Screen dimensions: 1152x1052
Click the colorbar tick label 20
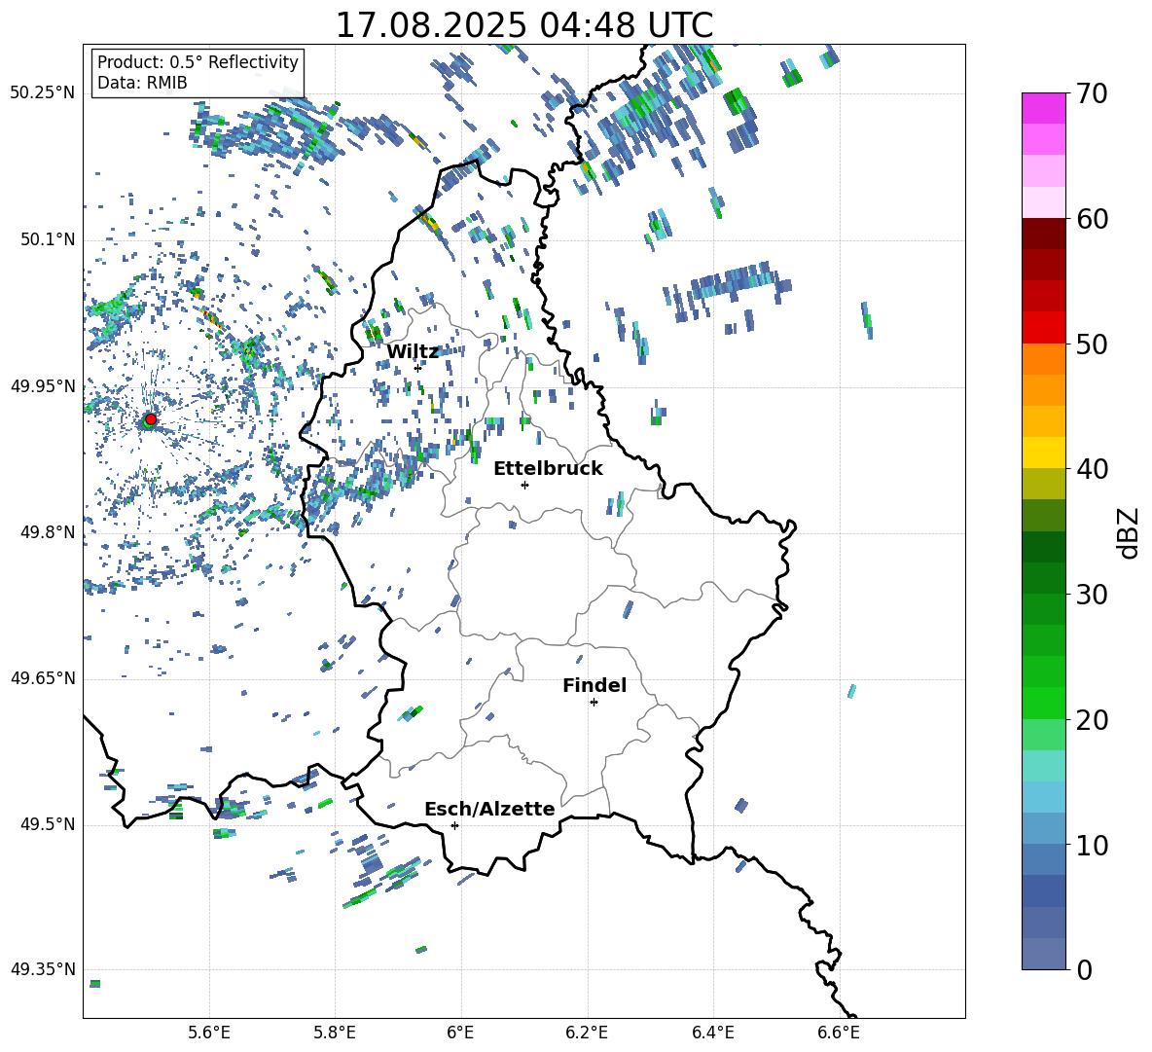point(1092,720)
